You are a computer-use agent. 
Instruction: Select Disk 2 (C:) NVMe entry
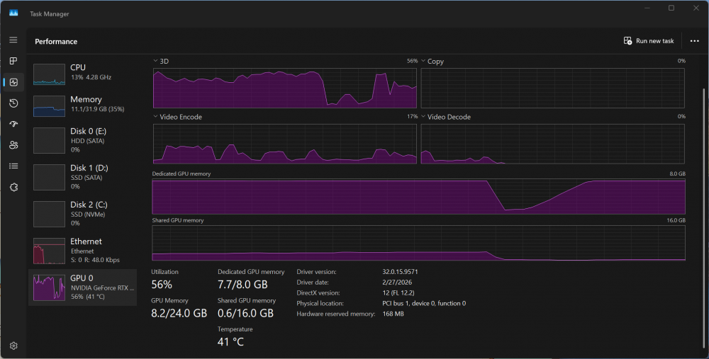pos(82,213)
